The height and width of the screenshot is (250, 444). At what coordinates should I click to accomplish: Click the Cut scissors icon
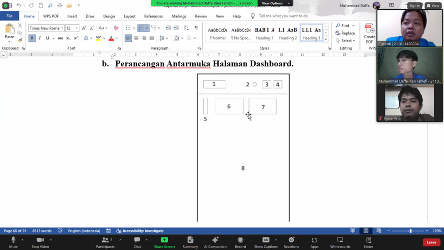coord(20,26)
